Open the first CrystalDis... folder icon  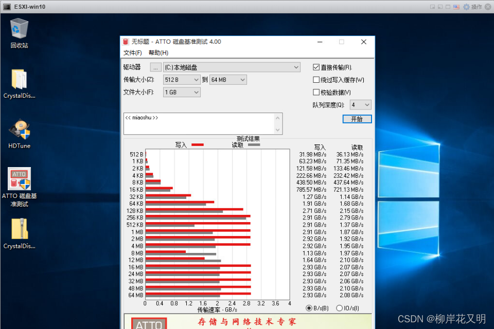tap(19, 83)
